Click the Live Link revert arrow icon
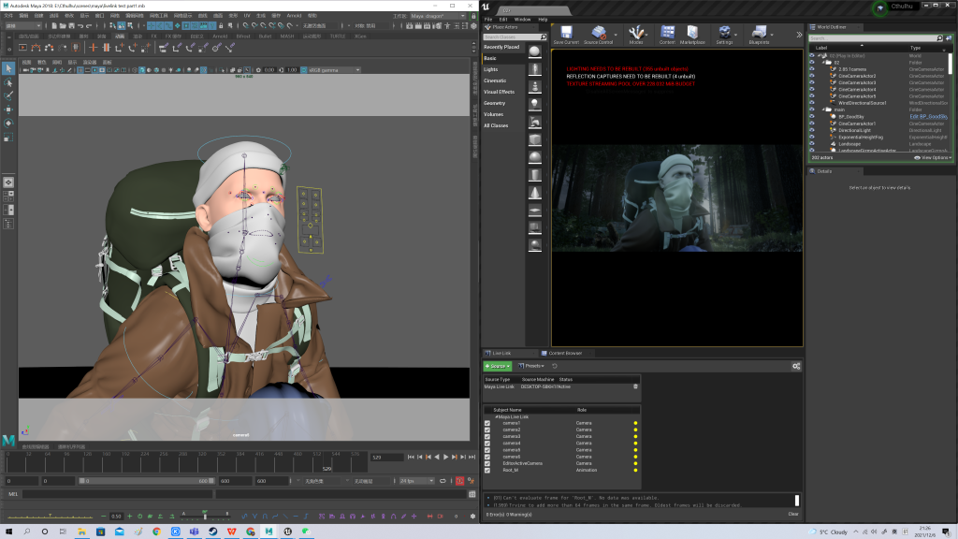Viewport: 958px width, 539px height. tap(555, 366)
